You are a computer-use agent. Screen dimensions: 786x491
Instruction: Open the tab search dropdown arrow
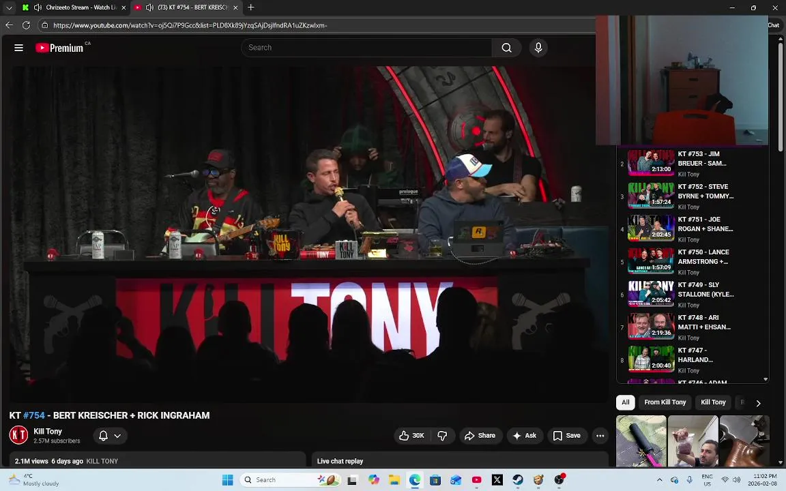(9, 8)
